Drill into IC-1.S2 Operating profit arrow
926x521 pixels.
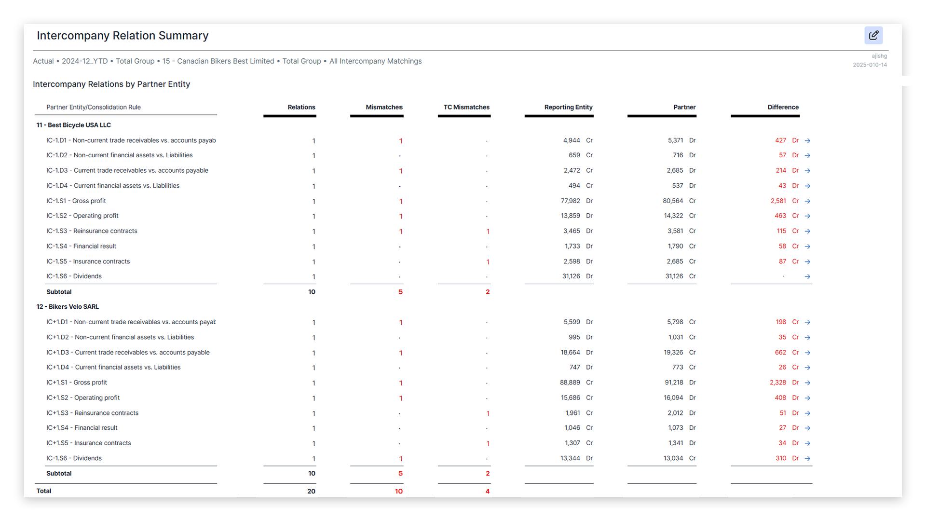(808, 216)
